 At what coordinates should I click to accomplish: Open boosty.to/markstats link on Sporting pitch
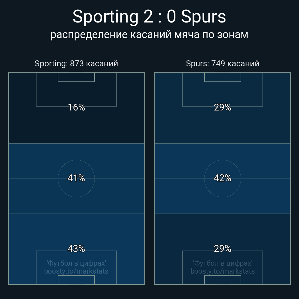click(x=76, y=271)
